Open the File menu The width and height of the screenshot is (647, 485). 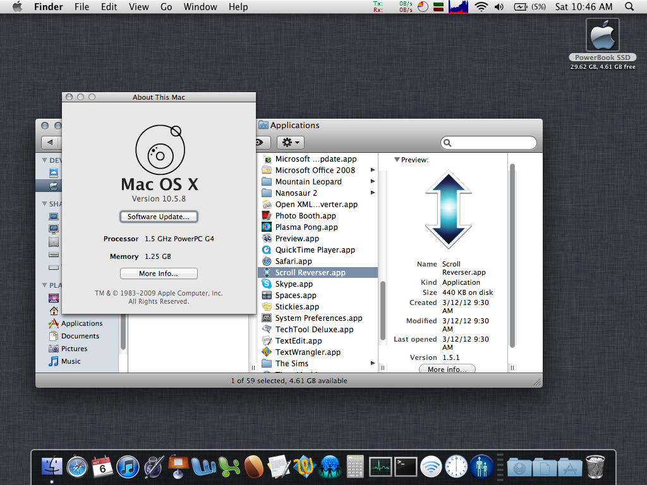(x=82, y=6)
